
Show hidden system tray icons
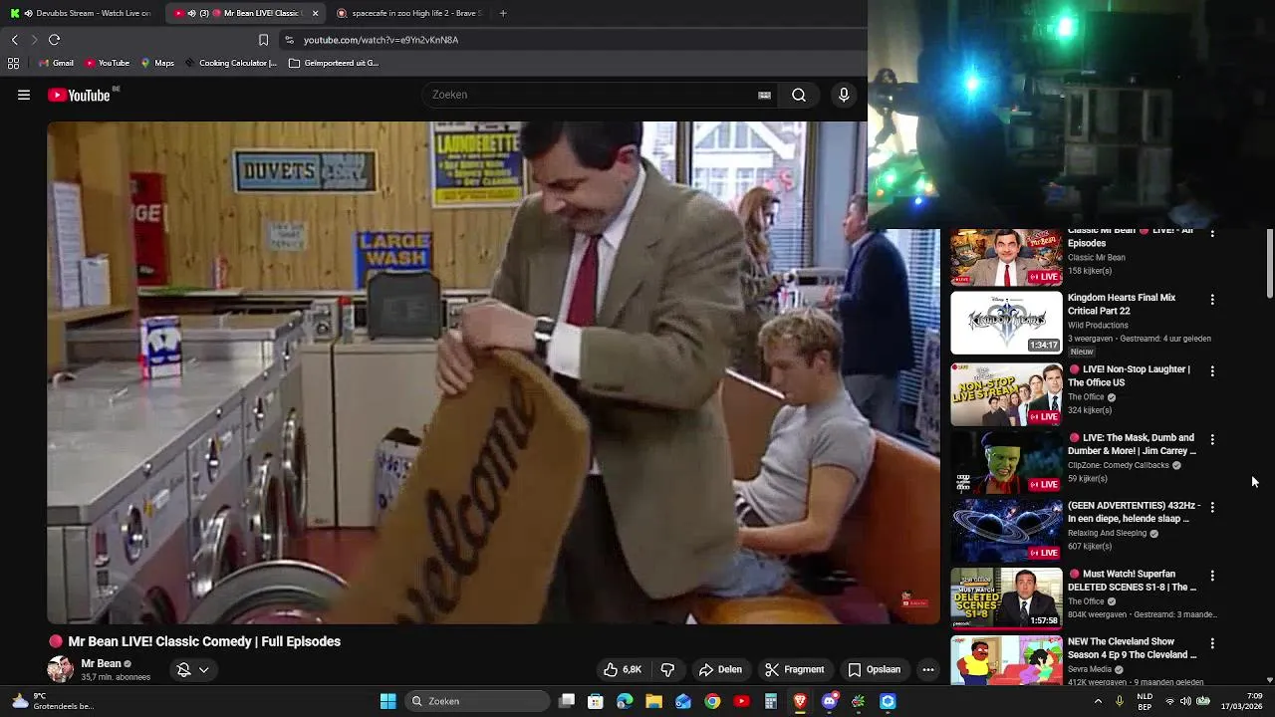[1098, 701]
